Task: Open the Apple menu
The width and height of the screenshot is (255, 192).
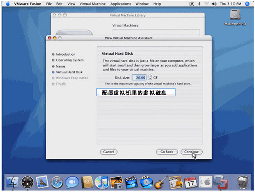Action: (x=8, y=4)
